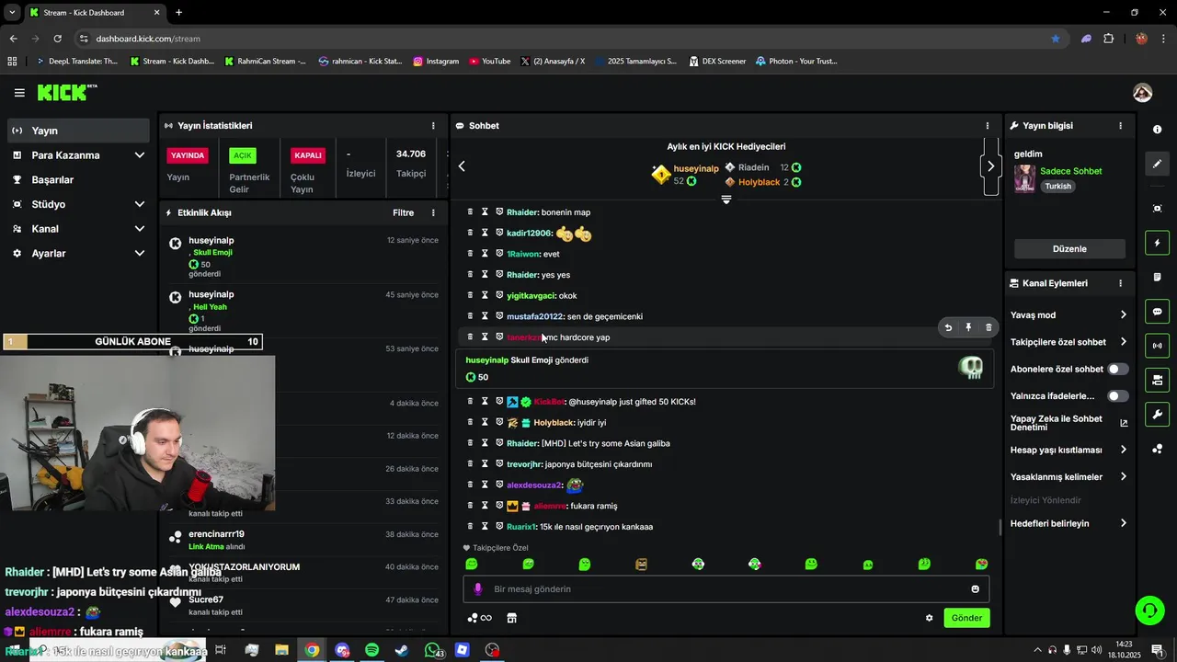Viewport: 1177px width, 662px height.
Task: Open the Instagram bookmark
Action: [x=436, y=62]
